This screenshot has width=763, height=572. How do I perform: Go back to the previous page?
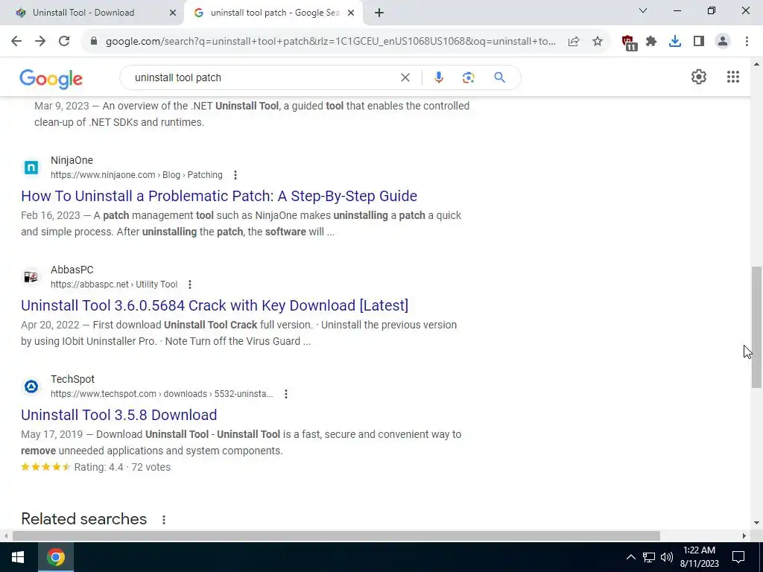pos(16,42)
